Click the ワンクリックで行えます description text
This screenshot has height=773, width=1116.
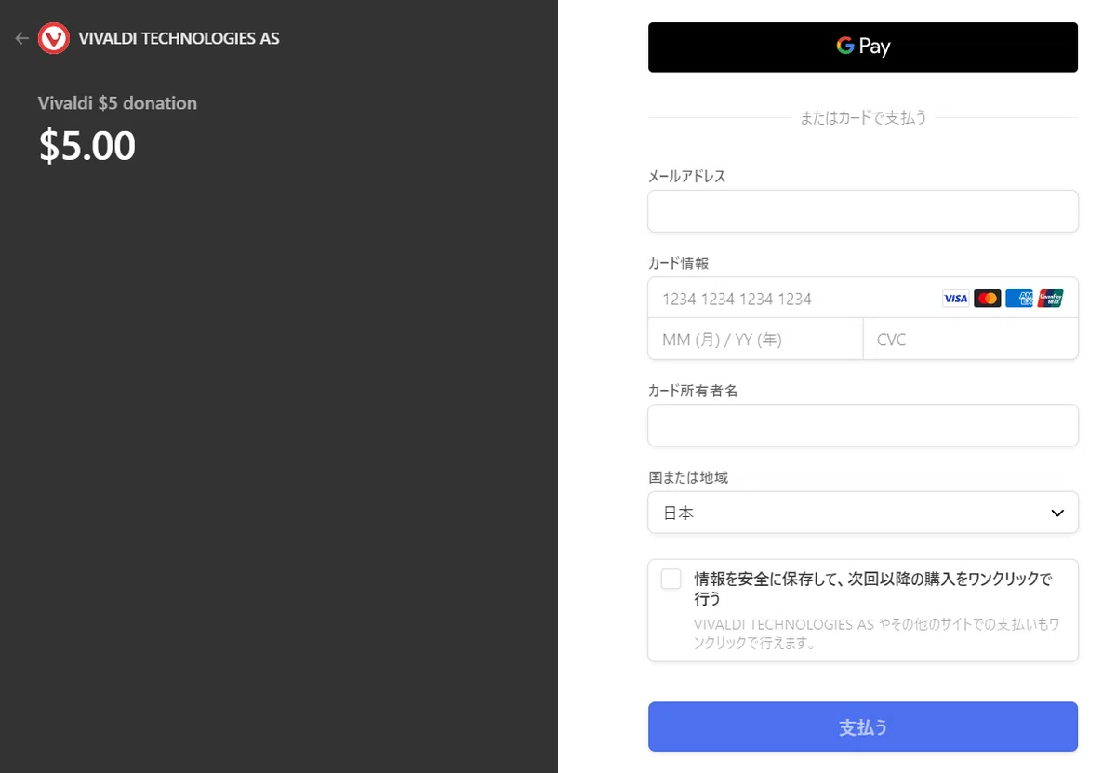pyautogui.click(x=877, y=633)
